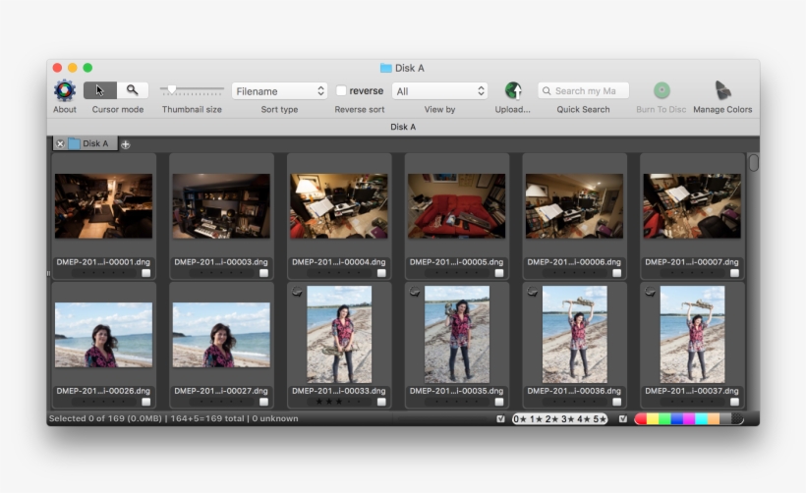Click the rating dots under 00004.dng
Screen dimensions: 806x493
pos(339,273)
